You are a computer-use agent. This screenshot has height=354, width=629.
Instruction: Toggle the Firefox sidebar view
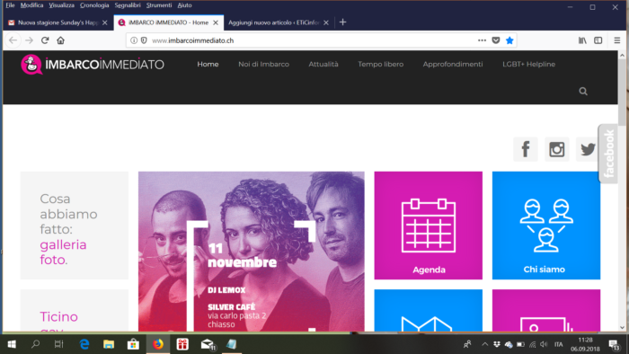tap(598, 40)
